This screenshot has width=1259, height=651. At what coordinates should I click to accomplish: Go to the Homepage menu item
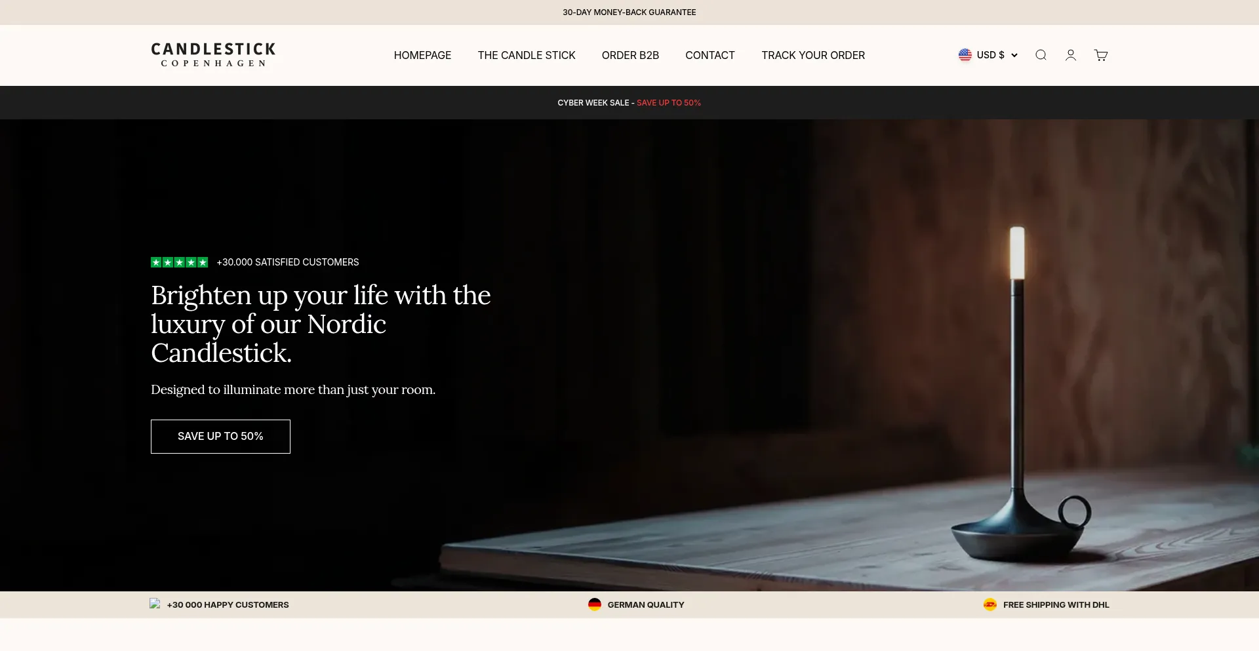click(x=422, y=55)
